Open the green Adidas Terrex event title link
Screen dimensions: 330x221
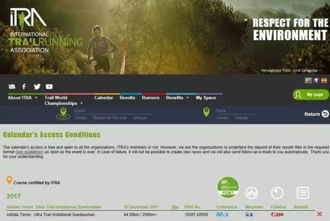click(54, 207)
